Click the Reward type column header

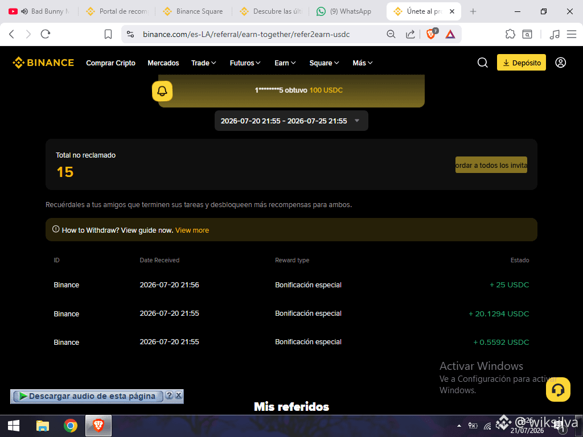[x=292, y=260]
